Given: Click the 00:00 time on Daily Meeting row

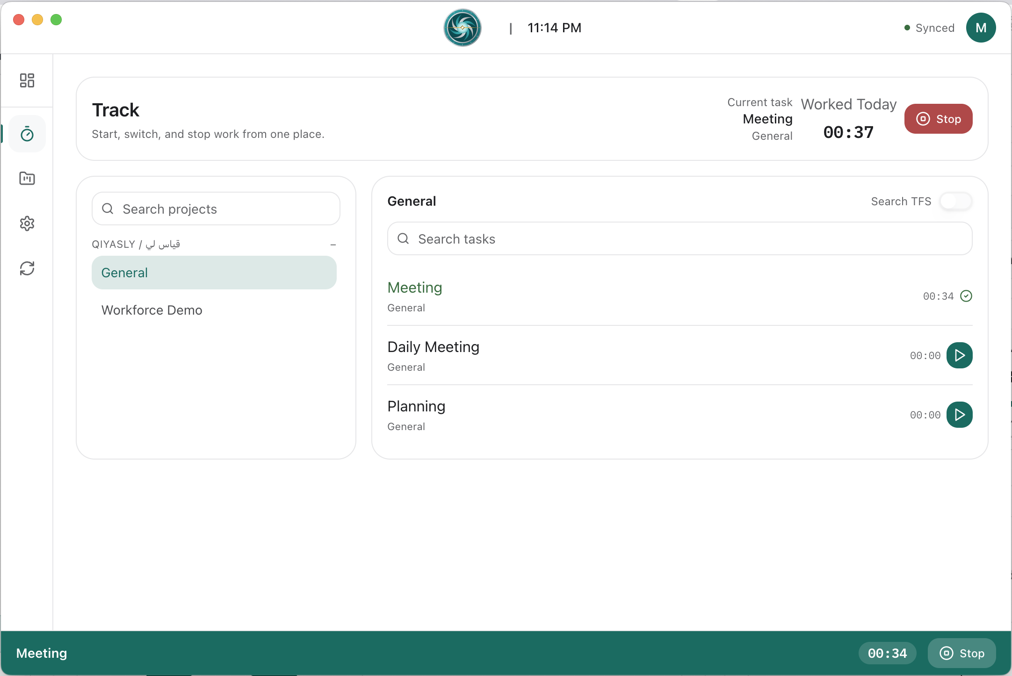Looking at the screenshot, I should click(x=925, y=355).
